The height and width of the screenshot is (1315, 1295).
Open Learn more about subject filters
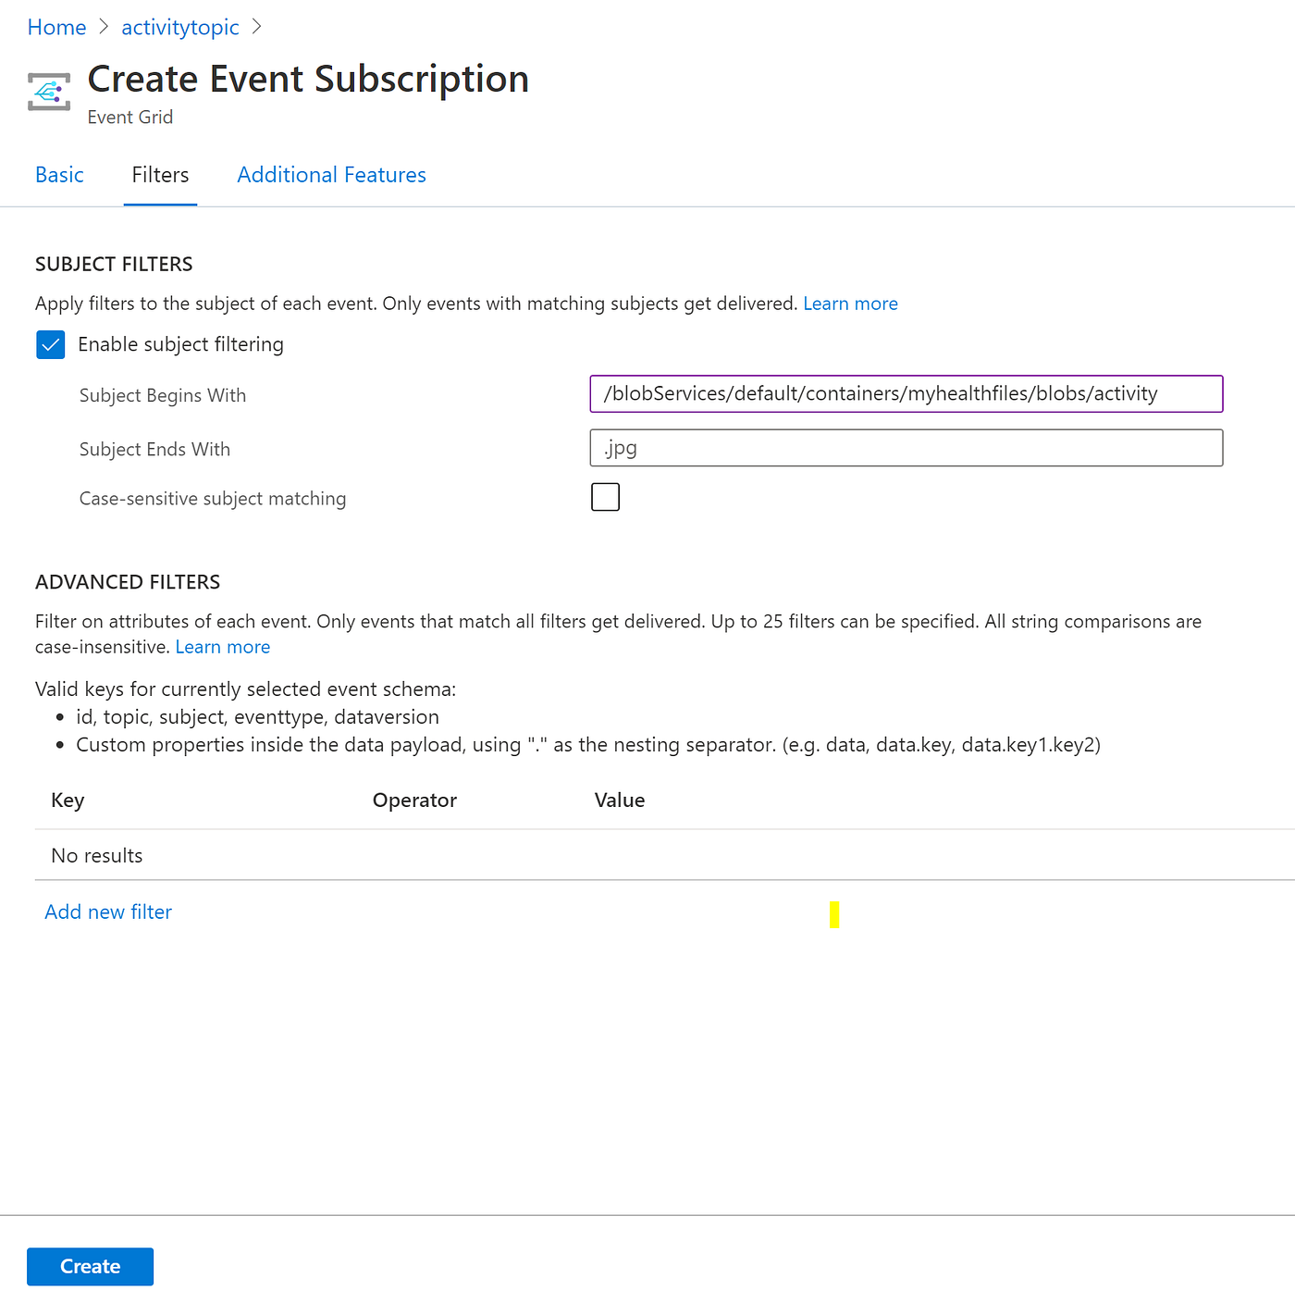point(850,303)
